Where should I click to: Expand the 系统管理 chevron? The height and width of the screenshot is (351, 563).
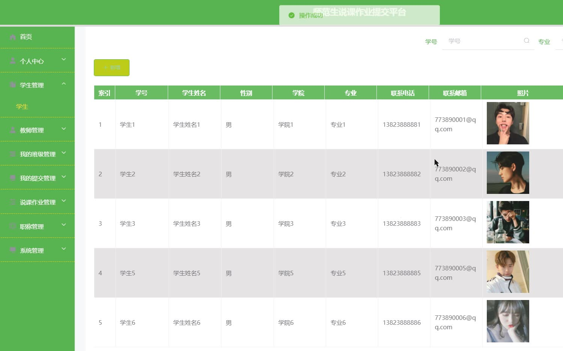click(x=64, y=249)
